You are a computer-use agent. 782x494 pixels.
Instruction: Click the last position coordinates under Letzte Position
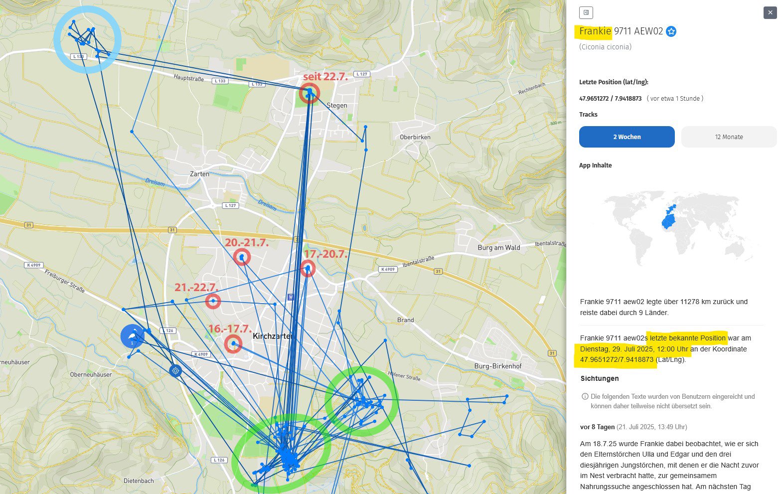(610, 99)
